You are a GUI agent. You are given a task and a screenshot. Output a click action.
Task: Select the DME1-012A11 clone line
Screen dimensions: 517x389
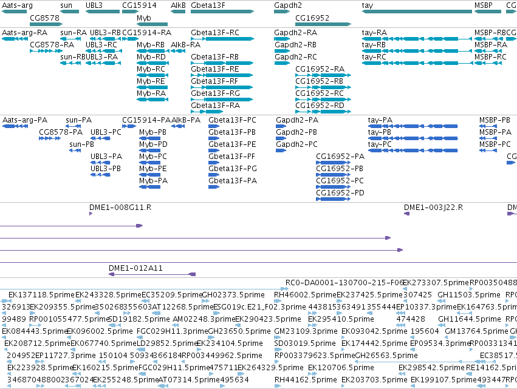click(x=152, y=274)
